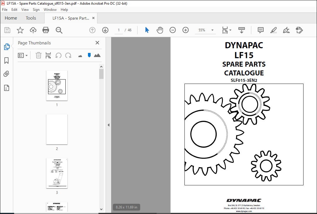Switch to the Tools tab
317x214 pixels.
pyautogui.click(x=31, y=18)
